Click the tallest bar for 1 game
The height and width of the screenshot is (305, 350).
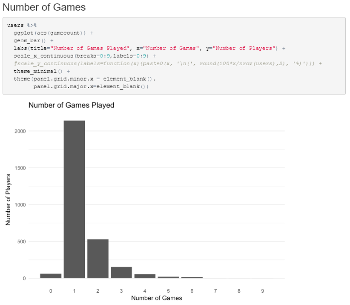(75, 199)
